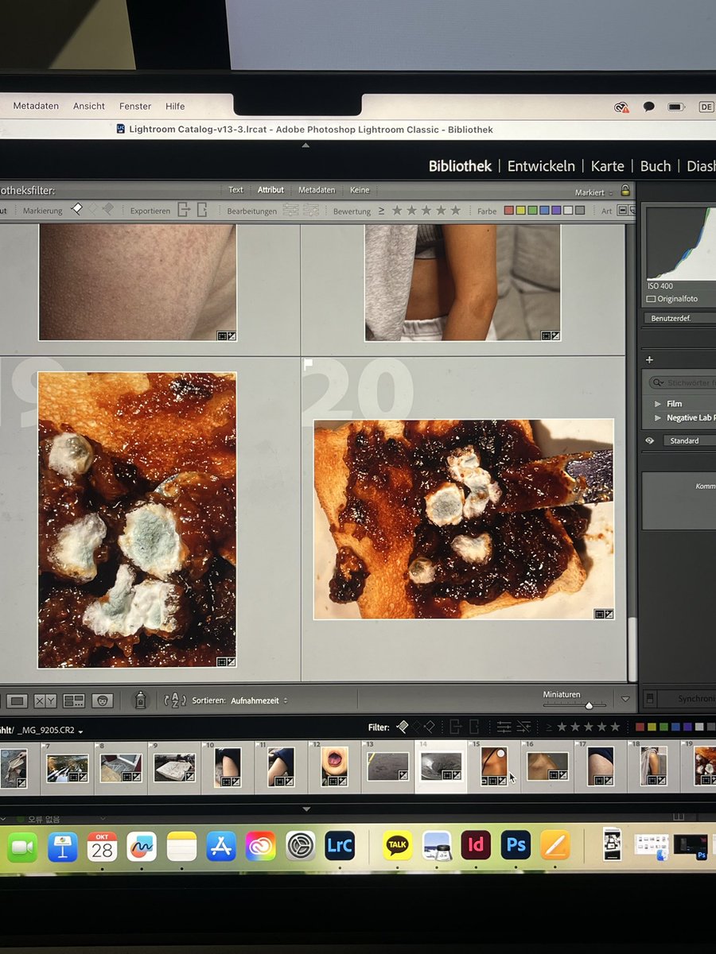Click the plus icon in keywords panel
This screenshot has height=954, width=716.
[x=649, y=360]
